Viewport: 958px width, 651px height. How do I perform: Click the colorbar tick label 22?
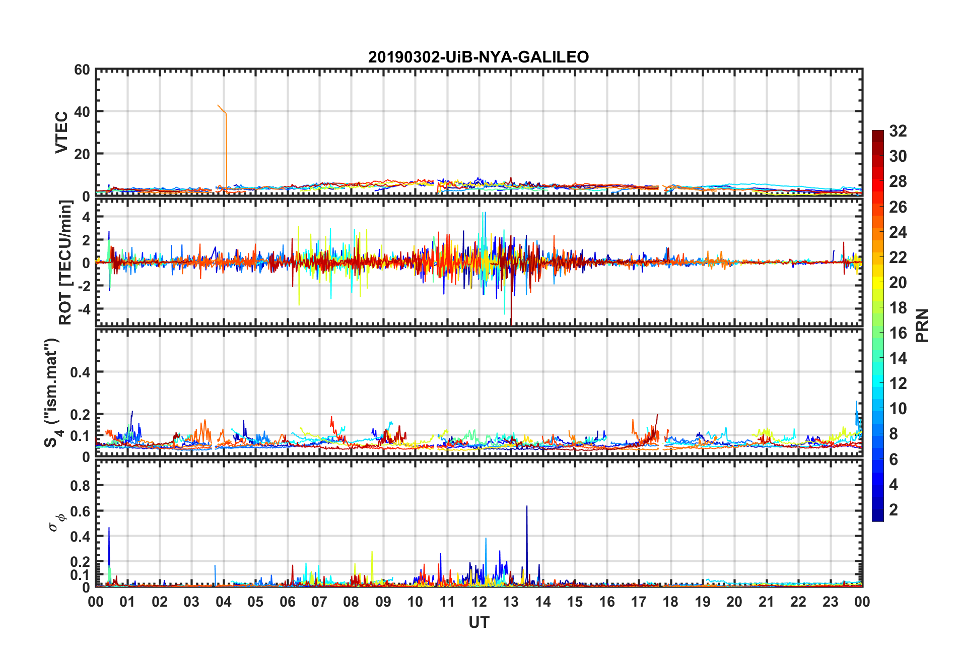[898, 257]
